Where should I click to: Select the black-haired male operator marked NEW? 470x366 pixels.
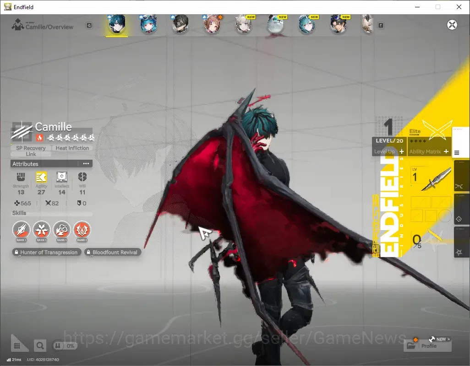point(339,24)
